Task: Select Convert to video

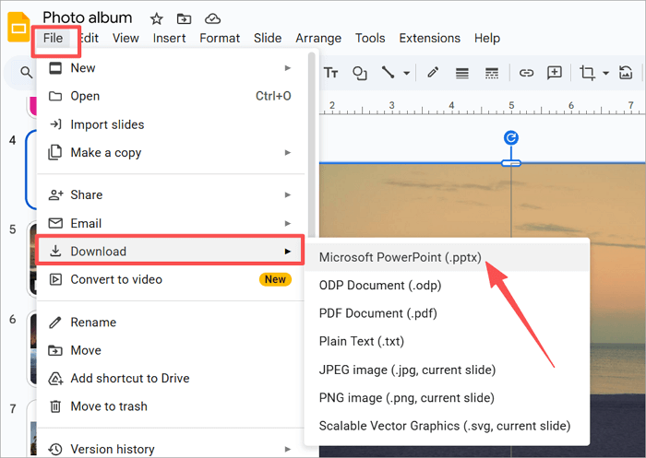Action: click(171, 279)
